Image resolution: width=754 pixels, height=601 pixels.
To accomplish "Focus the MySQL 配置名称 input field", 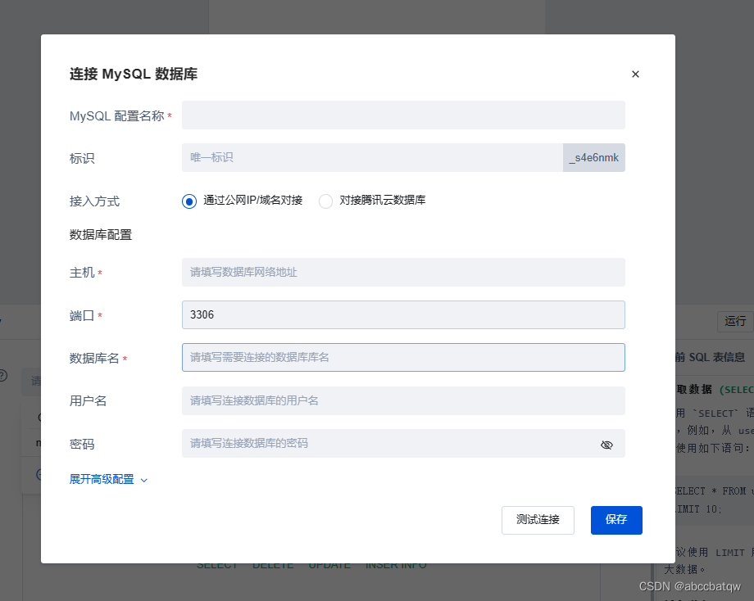I will click(x=403, y=115).
